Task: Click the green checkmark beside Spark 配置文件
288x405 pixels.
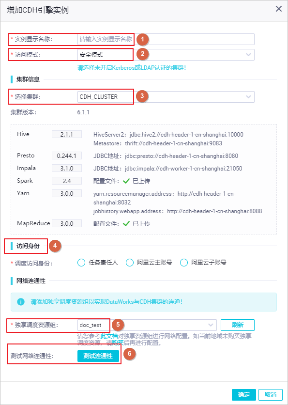Action: point(126,181)
